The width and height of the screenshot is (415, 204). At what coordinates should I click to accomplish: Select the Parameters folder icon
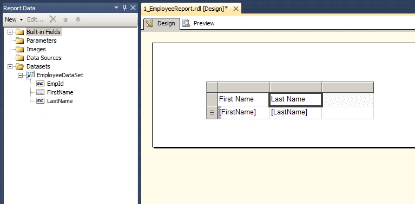20,40
